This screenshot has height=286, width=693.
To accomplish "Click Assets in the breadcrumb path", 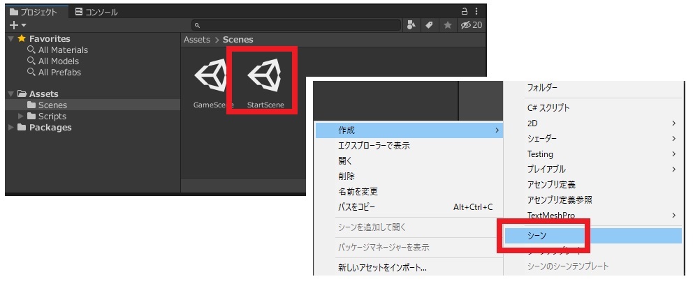I will (197, 39).
